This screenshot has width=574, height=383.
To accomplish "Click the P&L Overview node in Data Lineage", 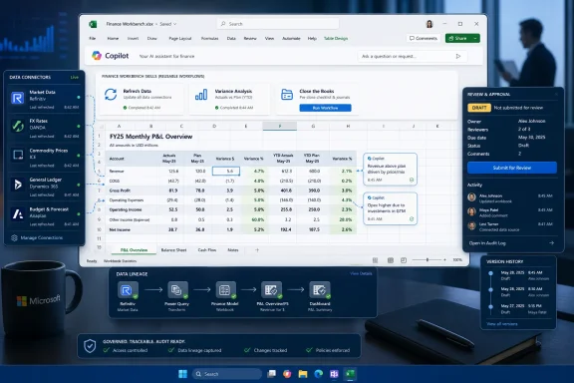I will (271, 290).
